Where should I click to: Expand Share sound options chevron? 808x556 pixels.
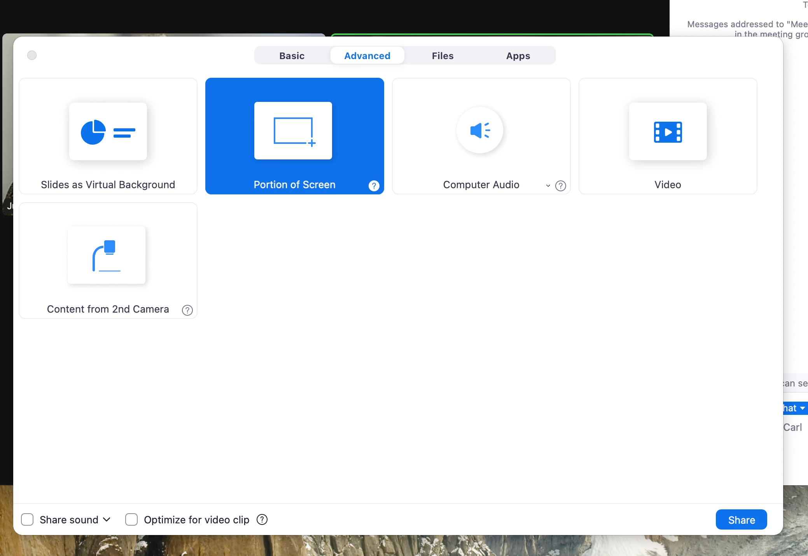pyautogui.click(x=107, y=519)
